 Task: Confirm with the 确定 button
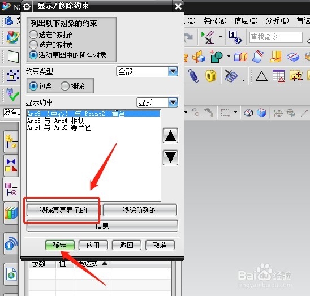coord(60,246)
